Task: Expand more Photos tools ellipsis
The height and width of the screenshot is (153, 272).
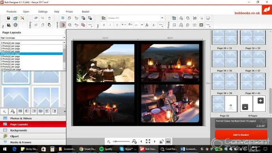Action: [x=208, y=25]
